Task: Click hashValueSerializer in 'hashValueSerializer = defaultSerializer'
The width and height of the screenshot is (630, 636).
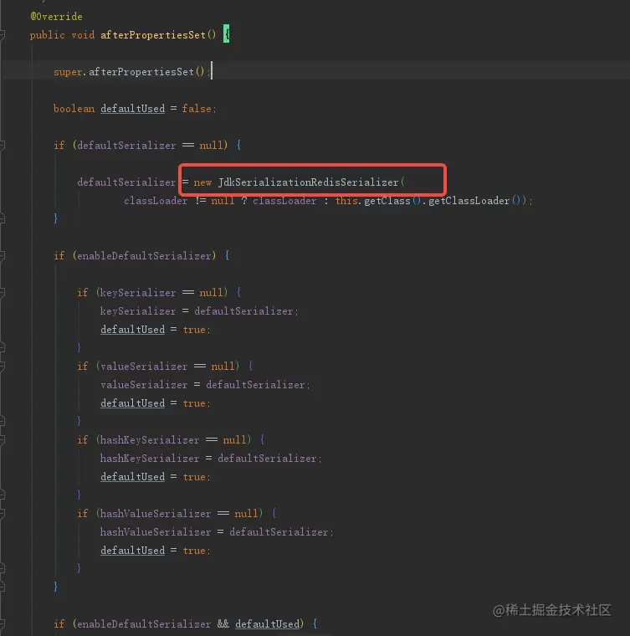Action: coord(156,532)
